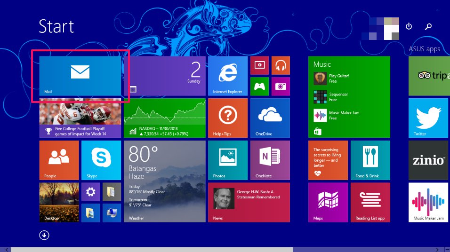Open the Maps tile
This screenshot has height=252, width=450.
click(x=328, y=203)
